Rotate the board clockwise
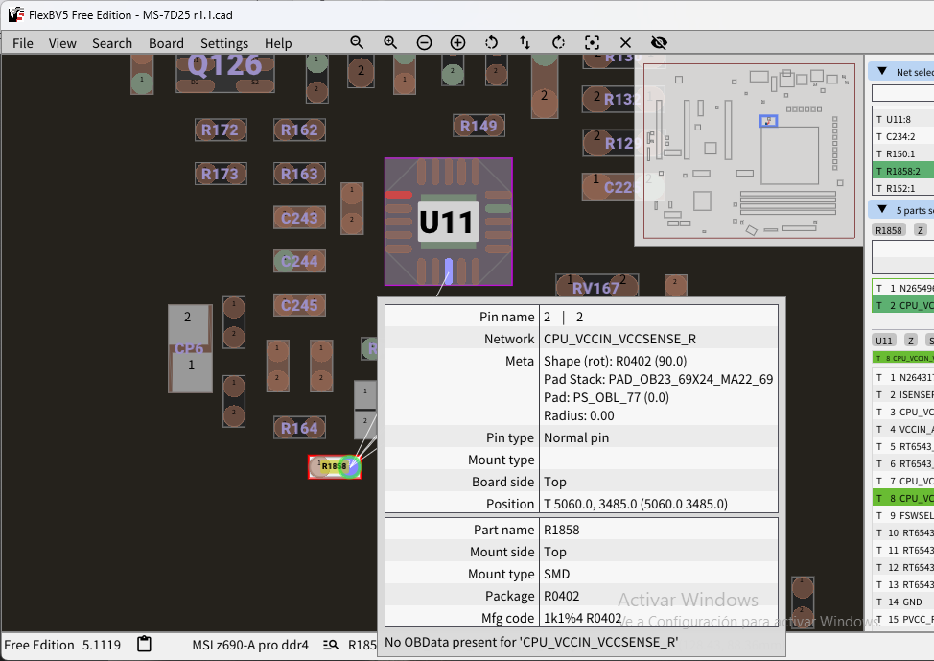 click(558, 43)
